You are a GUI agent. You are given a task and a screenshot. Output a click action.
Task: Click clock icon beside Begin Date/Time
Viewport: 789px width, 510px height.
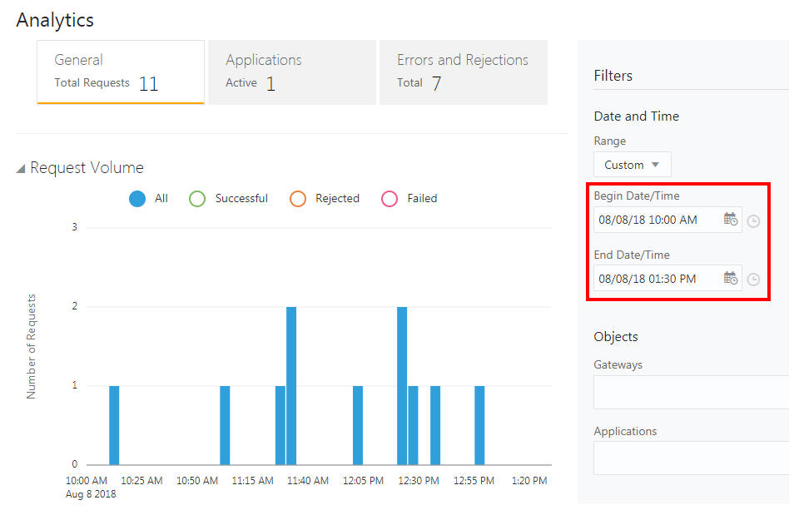pos(753,221)
